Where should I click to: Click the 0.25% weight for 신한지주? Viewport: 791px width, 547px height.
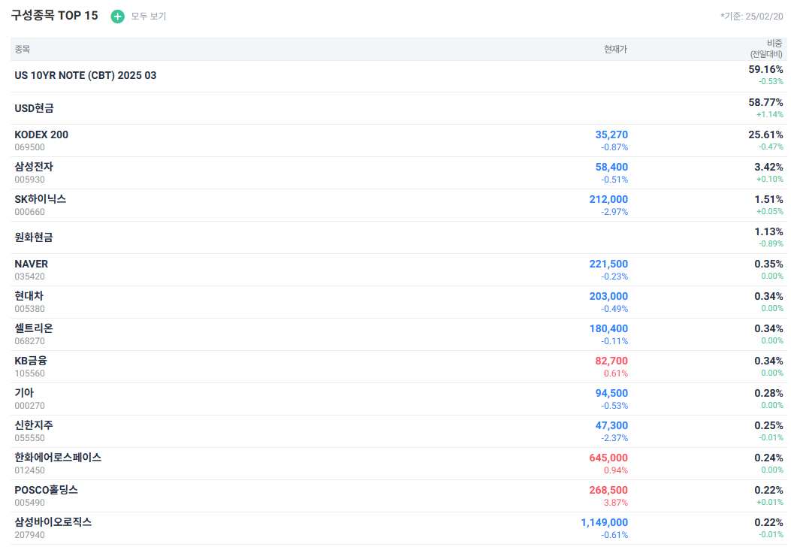coord(768,425)
